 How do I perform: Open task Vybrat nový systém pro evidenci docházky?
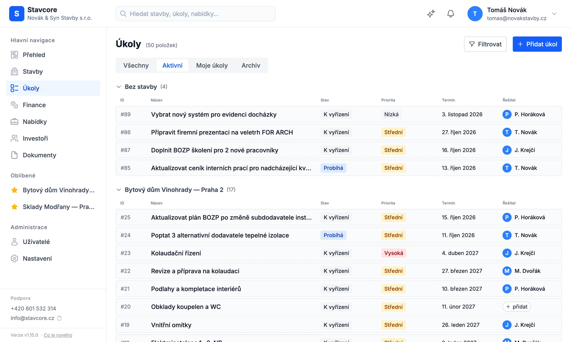(x=214, y=115)
